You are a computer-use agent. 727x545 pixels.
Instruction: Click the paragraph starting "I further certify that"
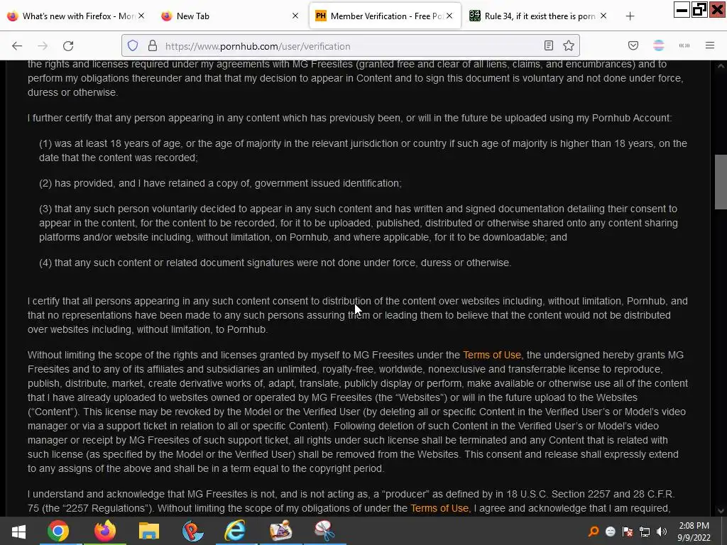[349, 119]
